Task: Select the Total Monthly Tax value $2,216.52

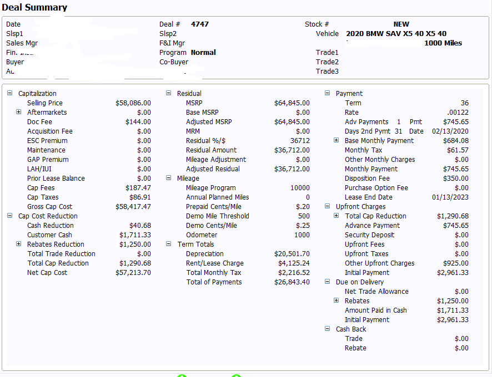Action: tap(294, 273)
